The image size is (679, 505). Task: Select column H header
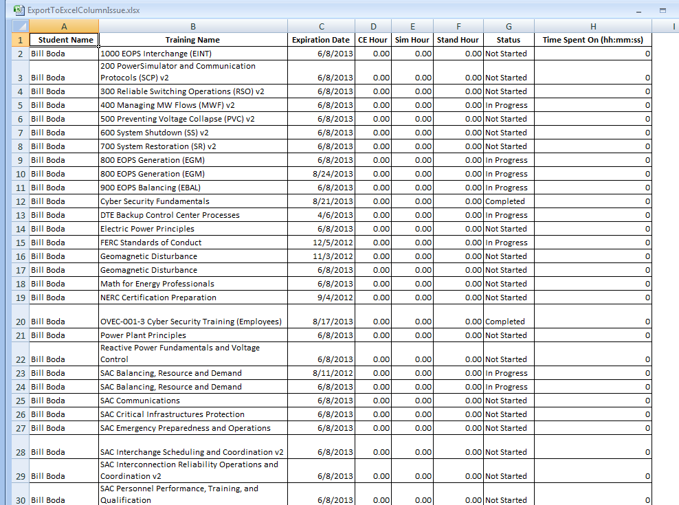(x=593, y=26)
